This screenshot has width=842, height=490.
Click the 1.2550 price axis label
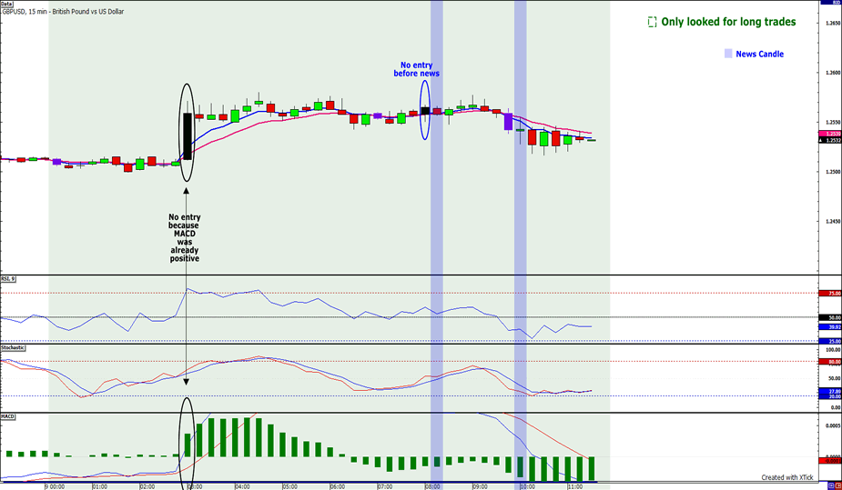(x=833, y=122)
